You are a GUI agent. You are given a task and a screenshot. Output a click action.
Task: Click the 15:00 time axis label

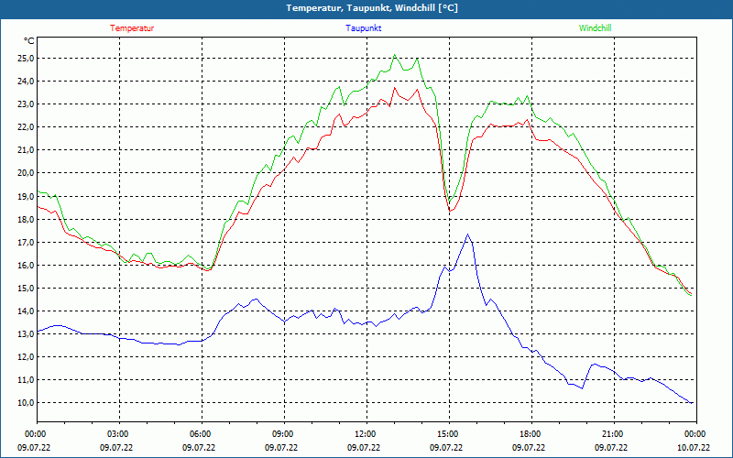[x=447, y=434]
